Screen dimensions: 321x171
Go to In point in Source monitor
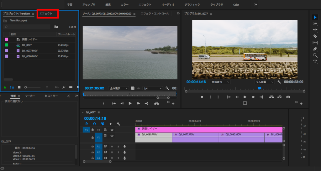[x=114, y=103]
